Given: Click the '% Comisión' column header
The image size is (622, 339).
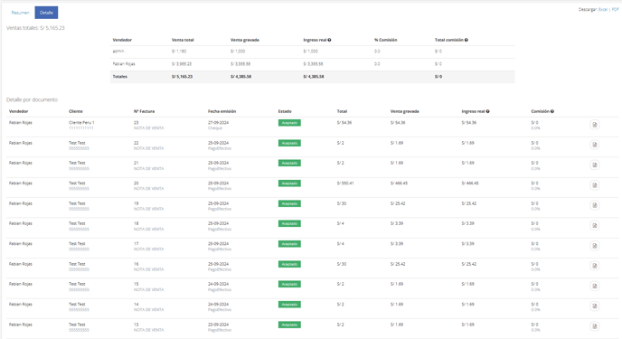Looking at the screenshot, I should click(385, 40).
